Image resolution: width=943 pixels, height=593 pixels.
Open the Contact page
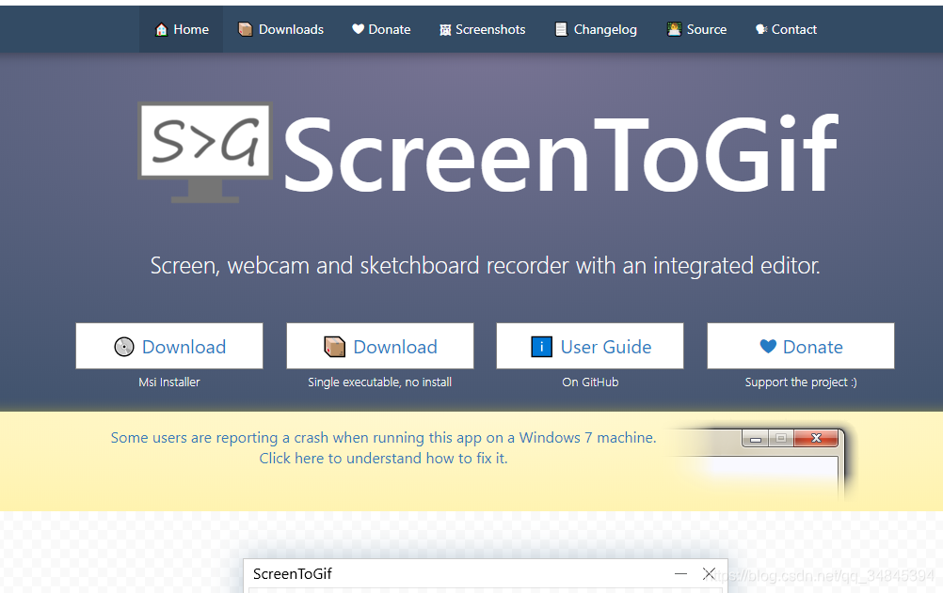(x=786, y=29)
